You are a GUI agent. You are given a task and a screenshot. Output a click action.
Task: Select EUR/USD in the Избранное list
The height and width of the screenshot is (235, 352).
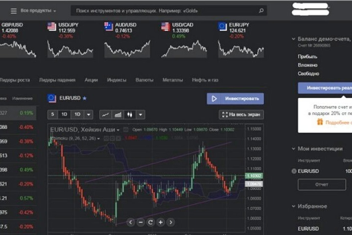pos(308,229)
